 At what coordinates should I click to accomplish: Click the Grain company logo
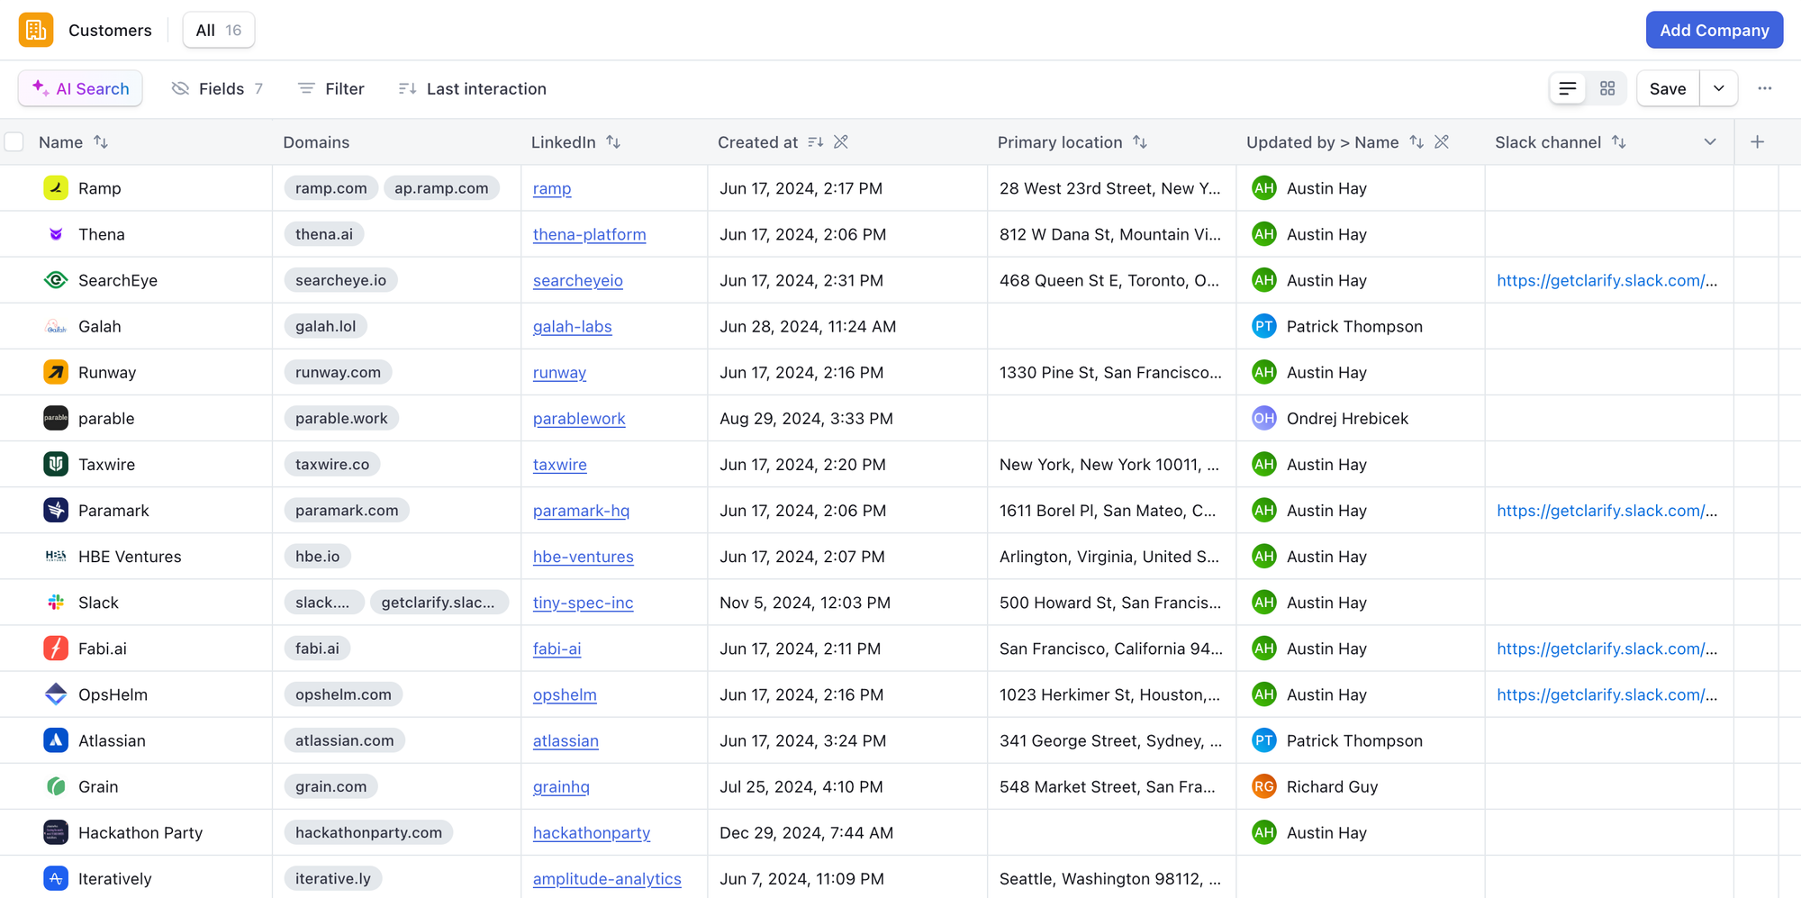[x=56, y=786]
